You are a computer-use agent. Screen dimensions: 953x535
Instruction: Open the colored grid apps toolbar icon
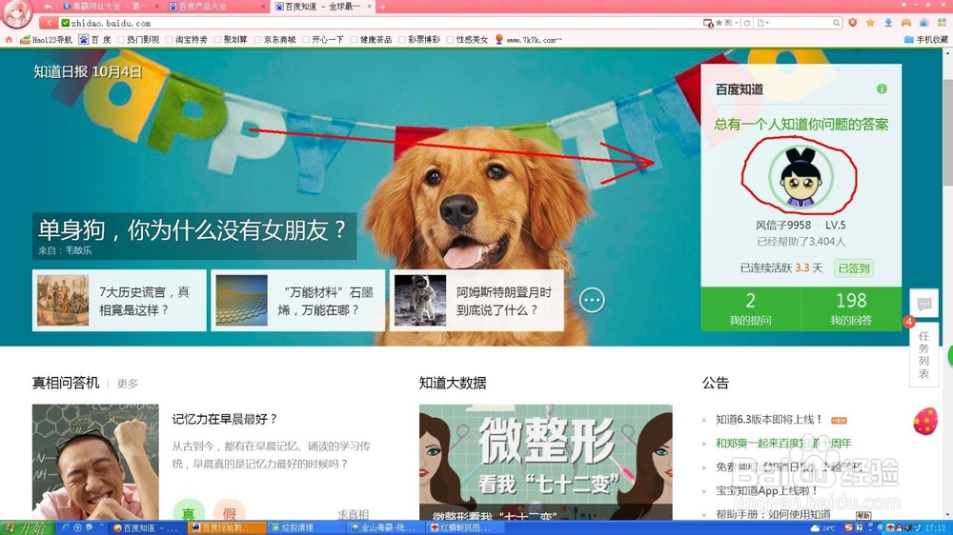(943, 23)
